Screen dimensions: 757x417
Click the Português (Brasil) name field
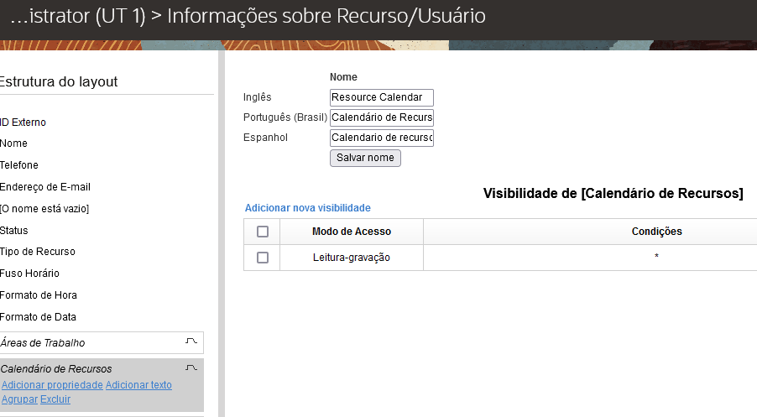[381, 117]
